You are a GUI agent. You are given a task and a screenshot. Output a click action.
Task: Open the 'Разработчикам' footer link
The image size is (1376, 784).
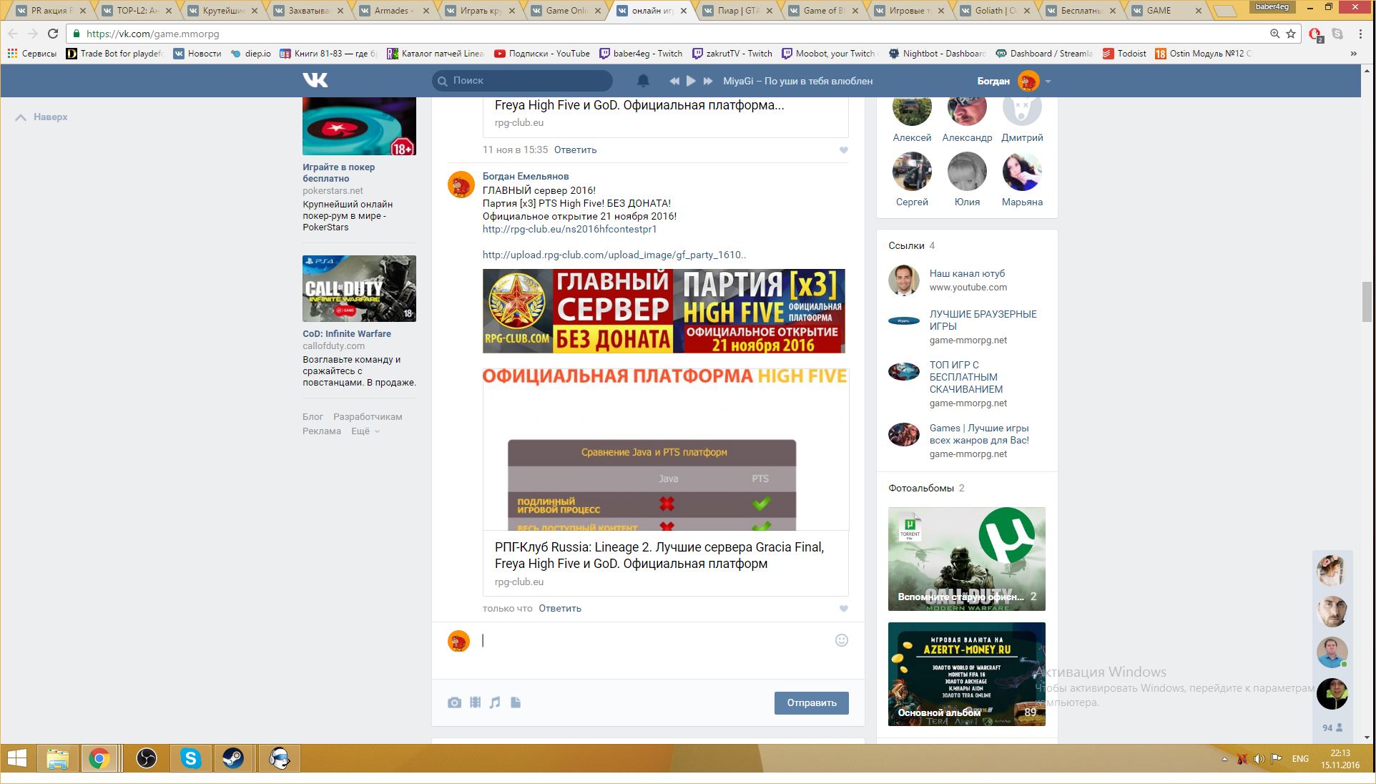[x=368, y=417]
